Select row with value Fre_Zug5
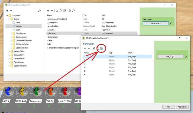Image resolution: width=193 pixels, height=113 pixels. pos(118,67)
